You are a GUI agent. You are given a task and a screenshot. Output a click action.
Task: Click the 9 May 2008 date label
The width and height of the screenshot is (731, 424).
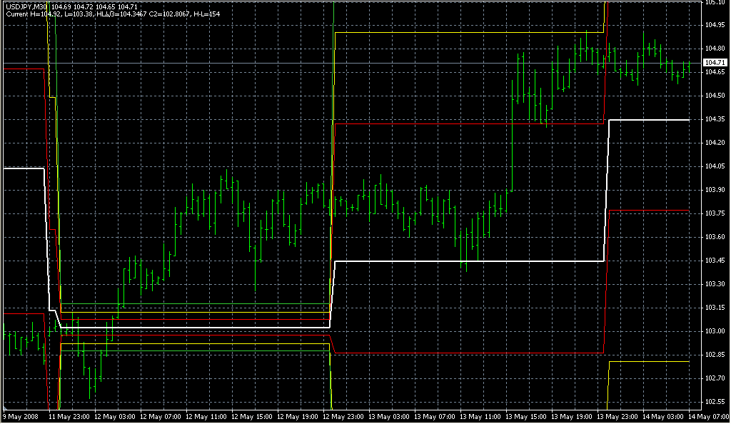(19, 415)
